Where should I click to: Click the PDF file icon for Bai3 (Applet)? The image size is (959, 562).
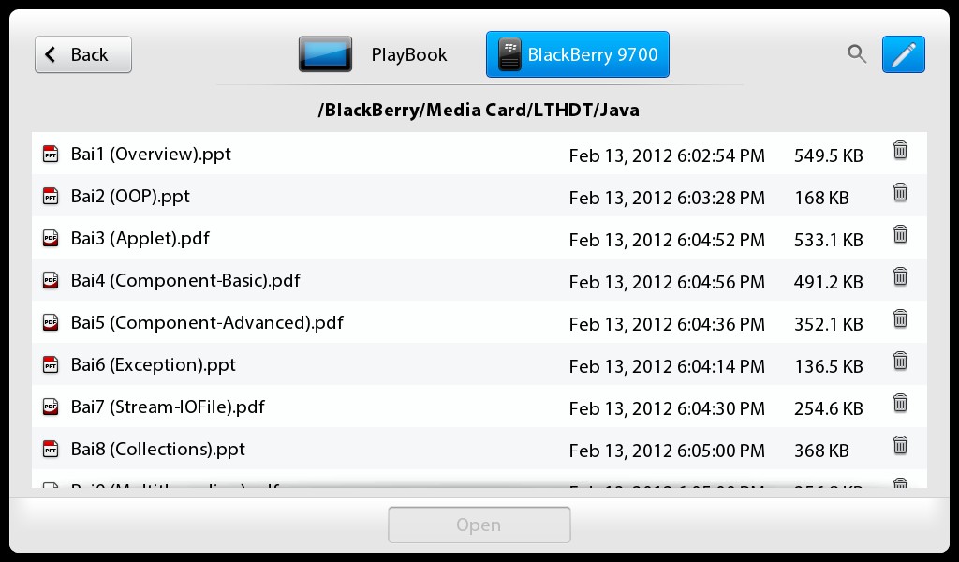pyautogui.click(x=51, y=239)
